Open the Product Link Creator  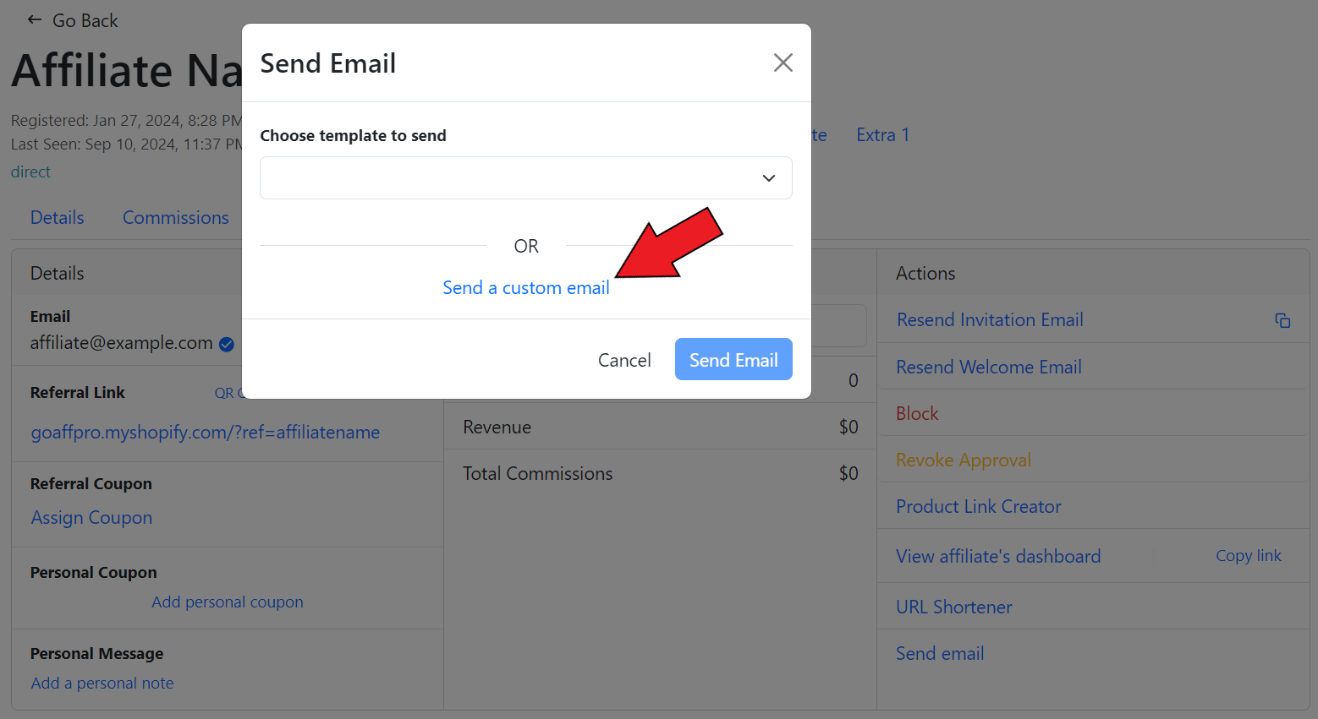(978, 507)
